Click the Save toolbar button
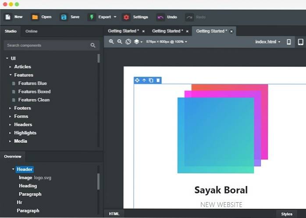This screenshot has height=218, width=306. click(x=69, y=17)
